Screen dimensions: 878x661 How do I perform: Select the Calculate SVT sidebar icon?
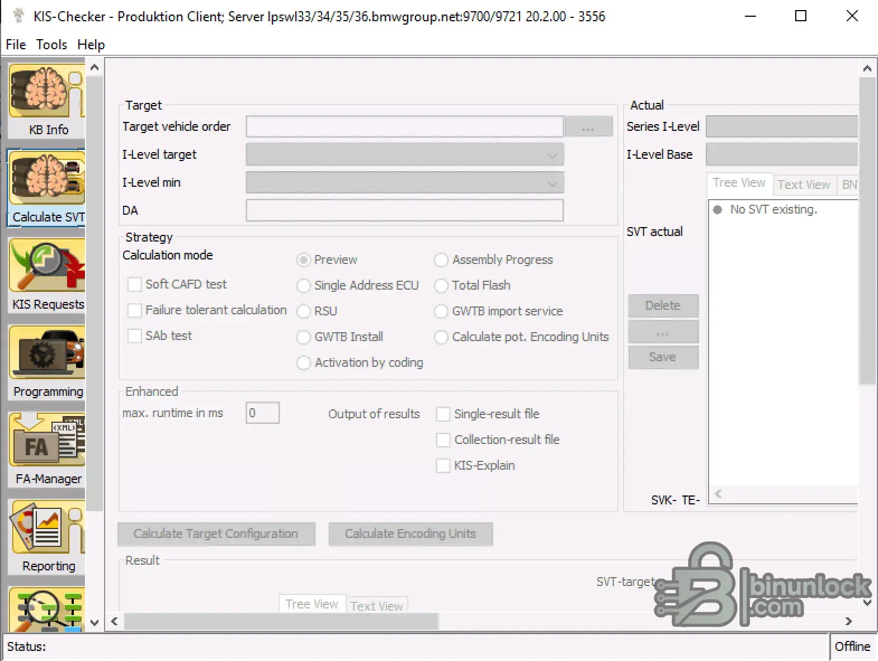point(47,188)
